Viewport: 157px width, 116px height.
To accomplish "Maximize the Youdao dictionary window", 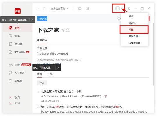I will click(142, 8).
